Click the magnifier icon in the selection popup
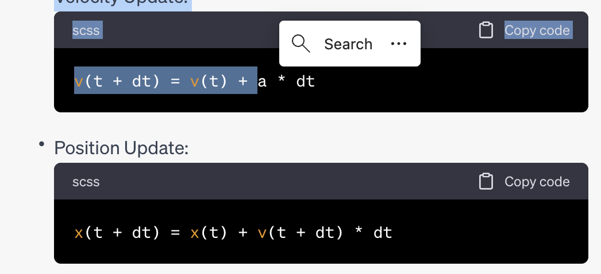601x274 pixels. pos(301,44)
